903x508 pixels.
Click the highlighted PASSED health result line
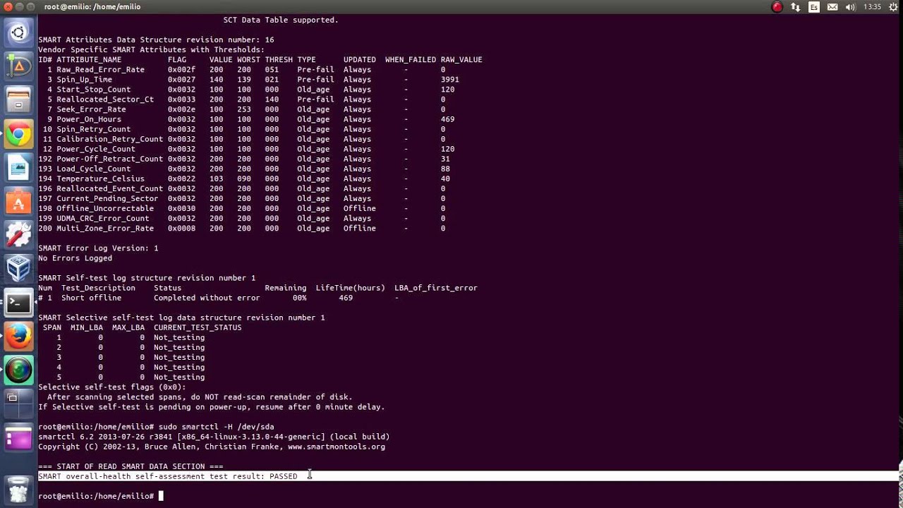point(468,476)
